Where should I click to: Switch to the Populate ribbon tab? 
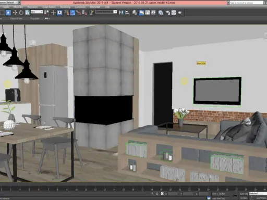(x=35, y=18)
